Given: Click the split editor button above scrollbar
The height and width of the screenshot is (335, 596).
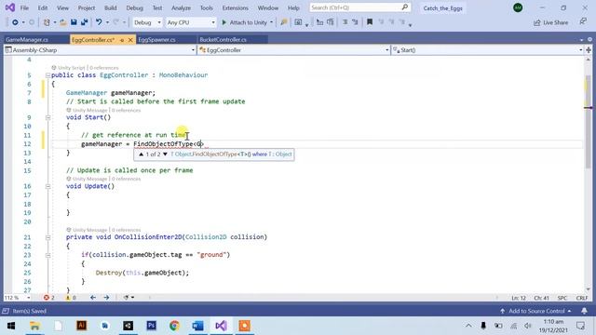Looking at the screenshot, I should pyautogui.click(x=588, y=50).
